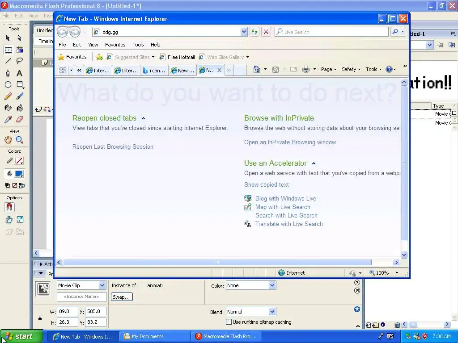The image size is (458, 343).
Task: Select the Subselection tool in Flash
Action: pos(20,38)
